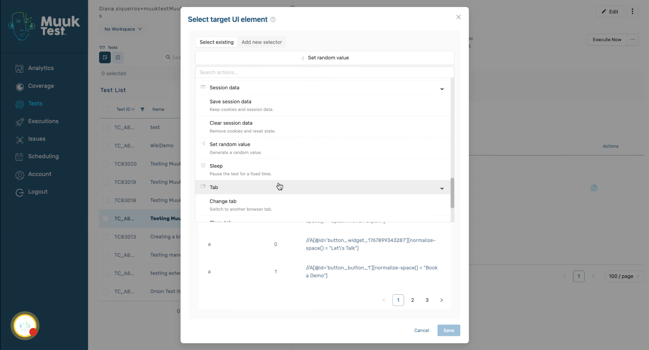Screen dimensions: 649x350
Task: Click the Execute Now button
Action: click(607, 40)
